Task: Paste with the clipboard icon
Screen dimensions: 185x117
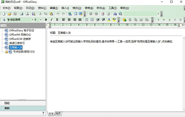Action: pos(51,14)
